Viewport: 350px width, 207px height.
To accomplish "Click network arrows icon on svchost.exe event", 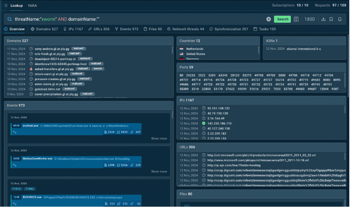I will coord(15,132).
